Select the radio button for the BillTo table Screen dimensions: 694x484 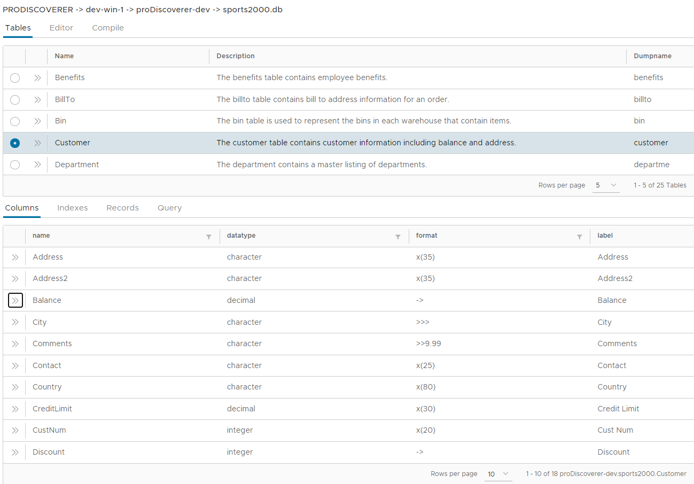(14, 99)
